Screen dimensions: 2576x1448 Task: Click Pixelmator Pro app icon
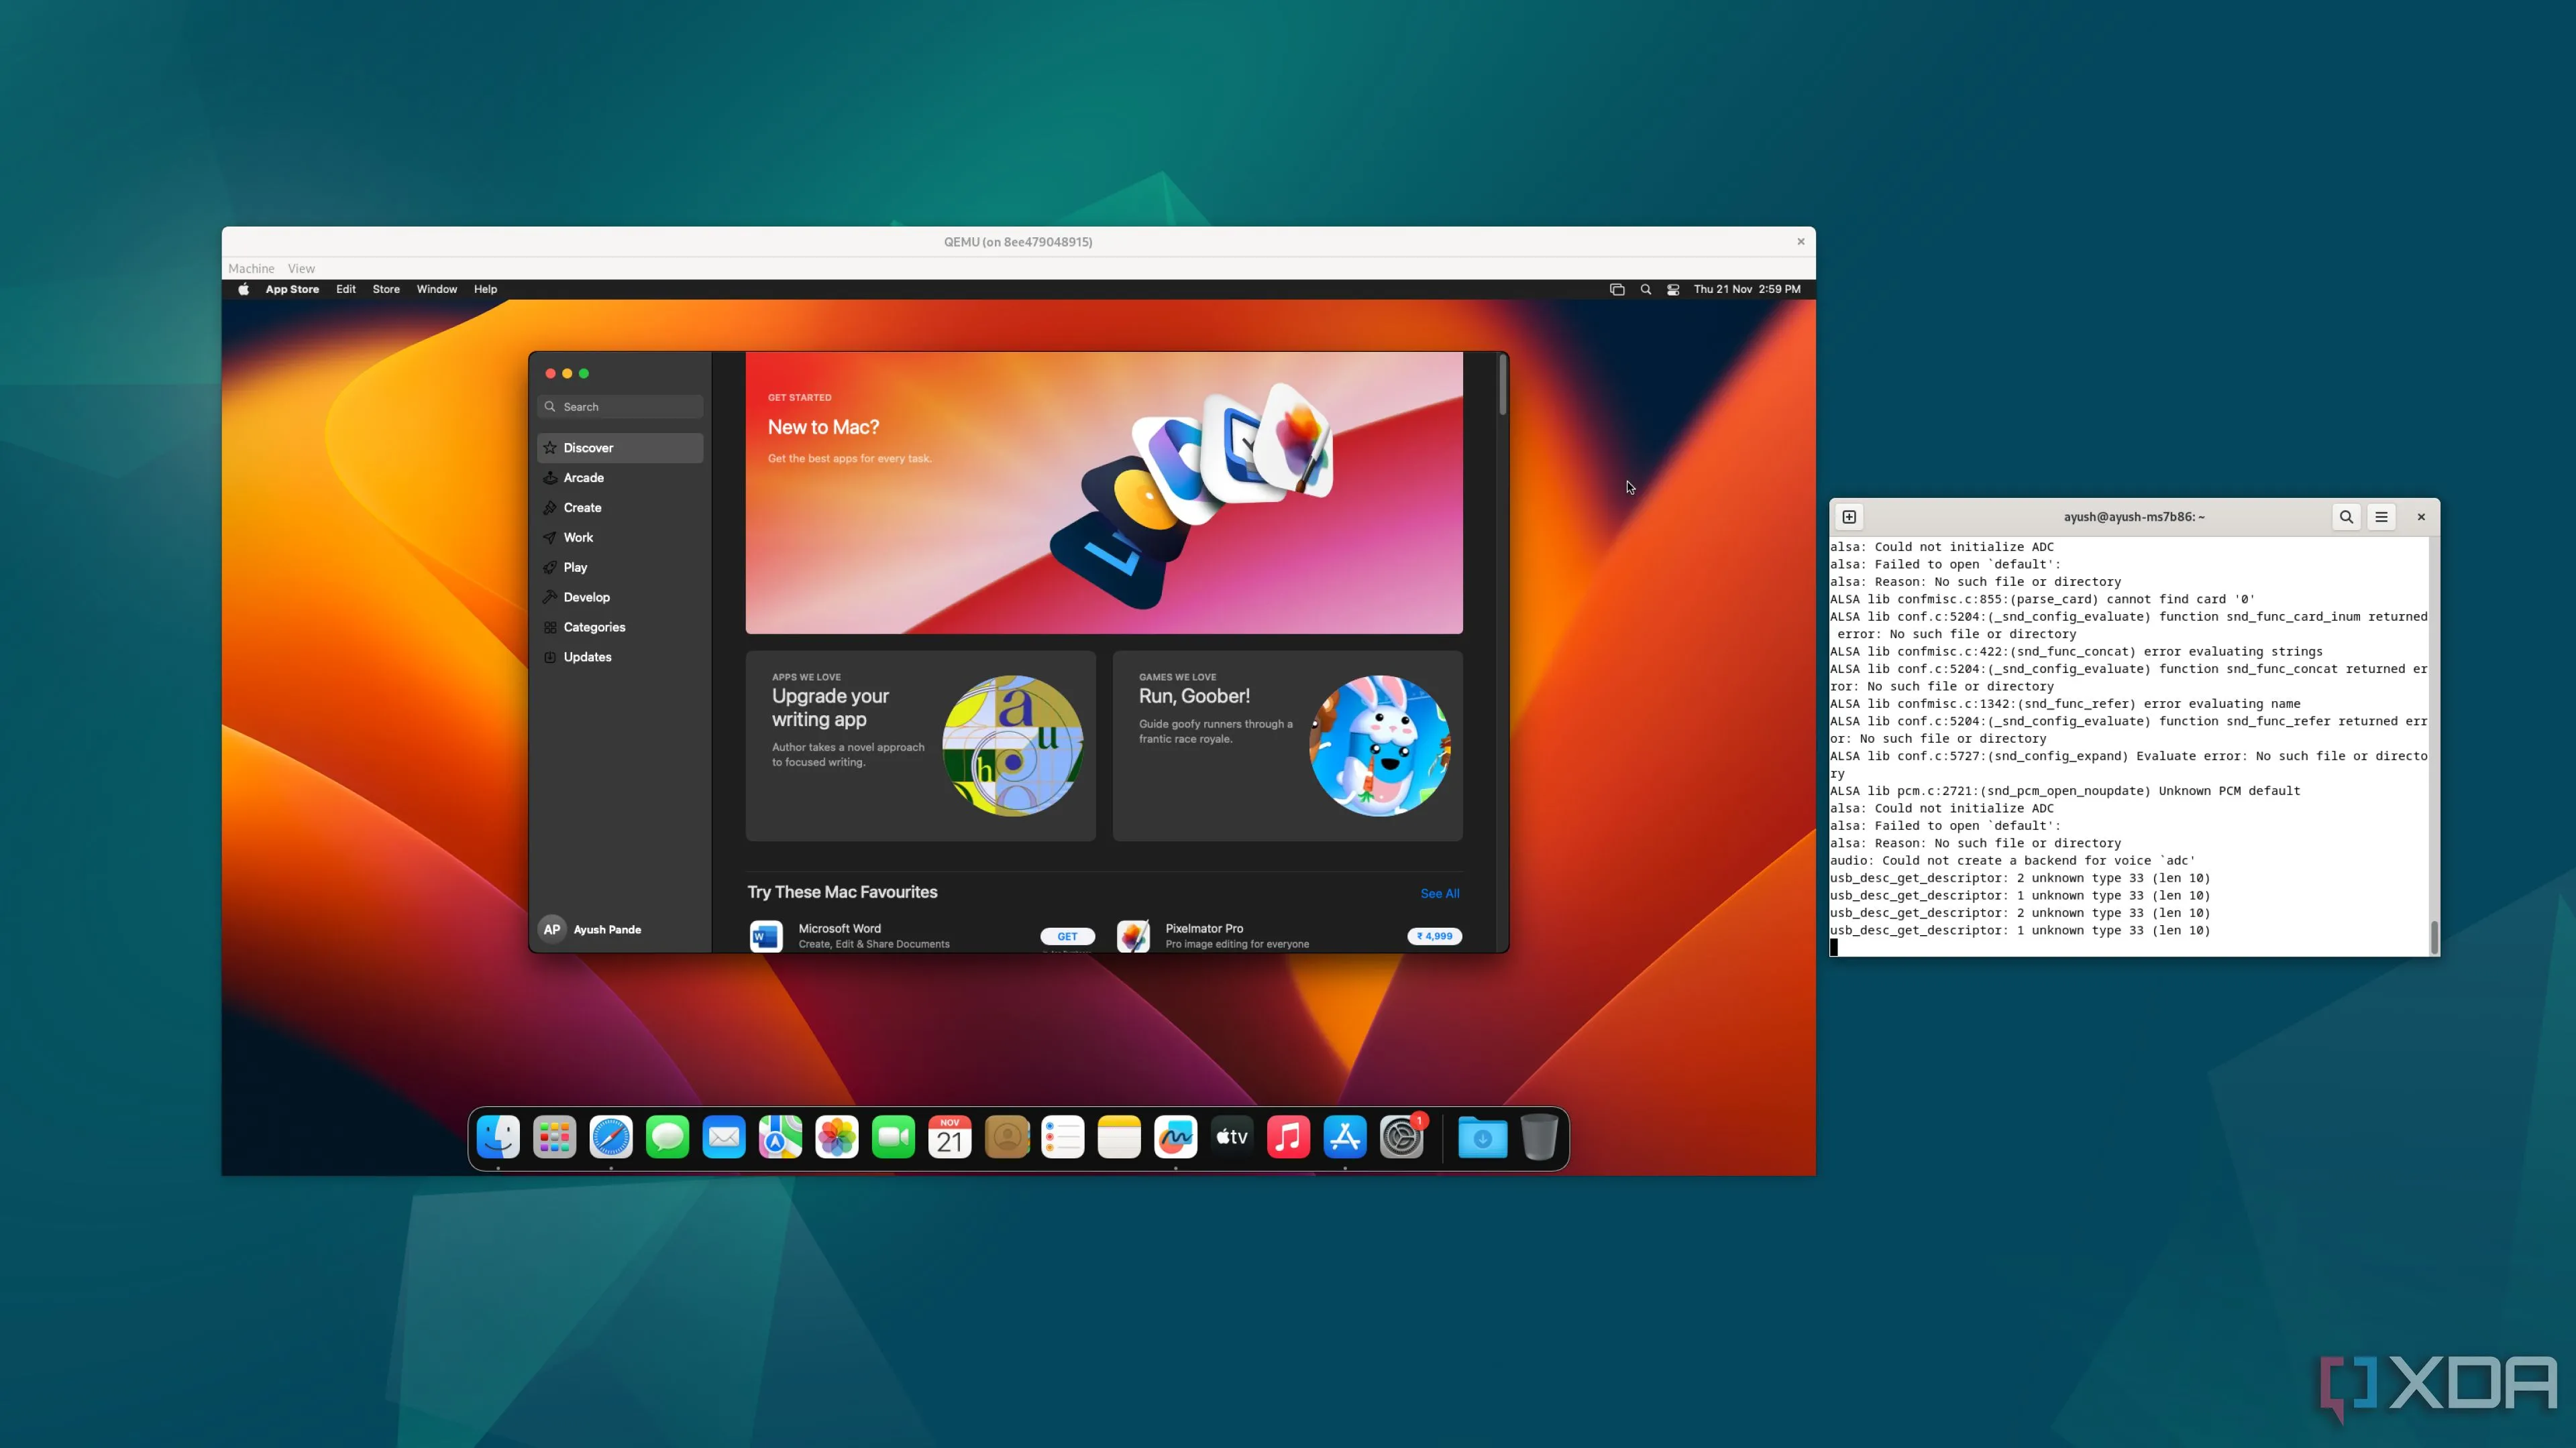click(x=1133, y=937)
